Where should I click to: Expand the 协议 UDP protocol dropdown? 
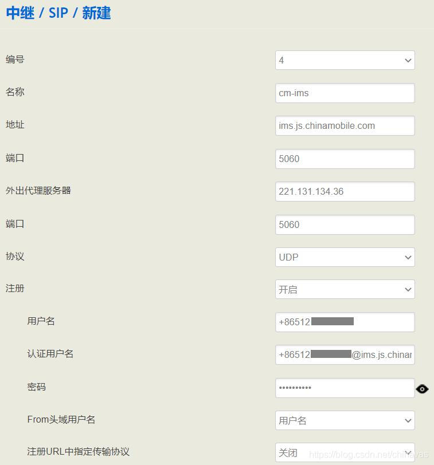[x=345, y=257]
